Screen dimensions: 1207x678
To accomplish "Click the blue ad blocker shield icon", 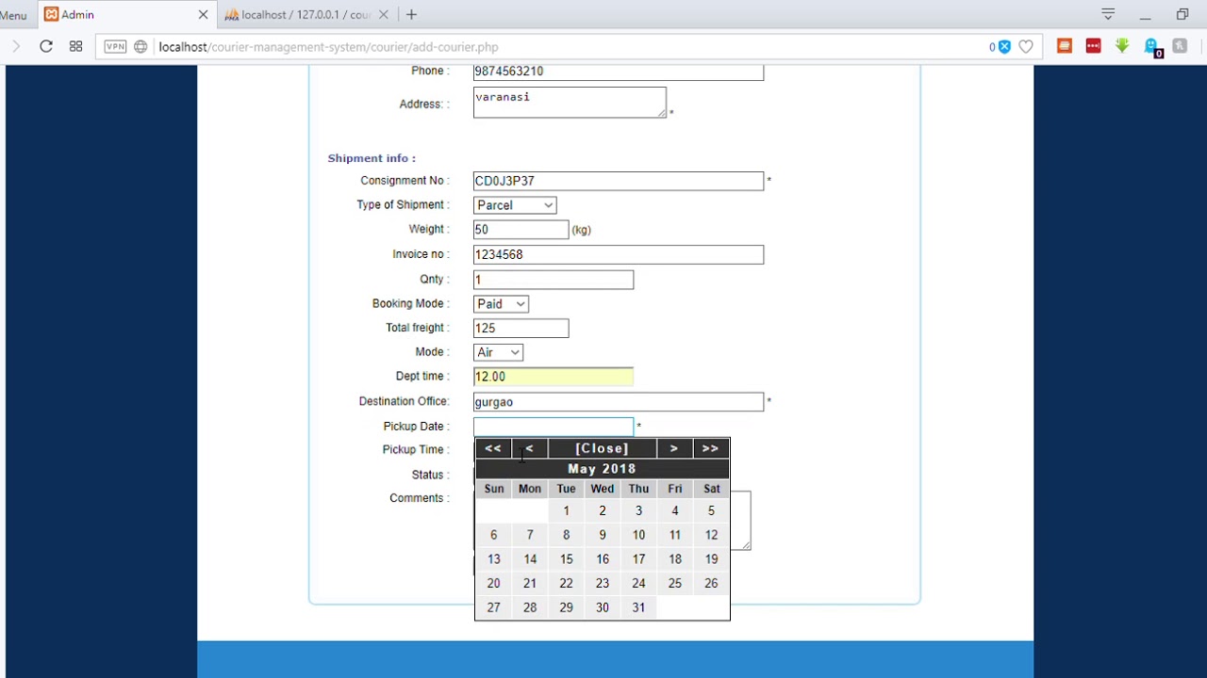I will click(1004, 46).
